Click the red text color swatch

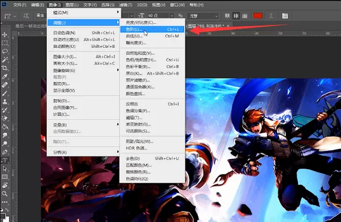[258, 16]
